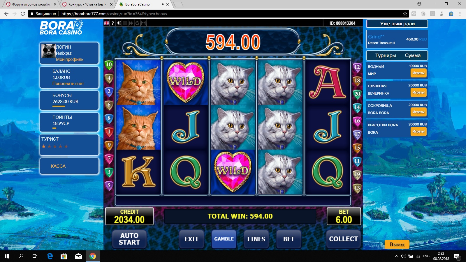Open the BET selector button
This screenshot has height=262, width=468.
[x=288, y=239]
